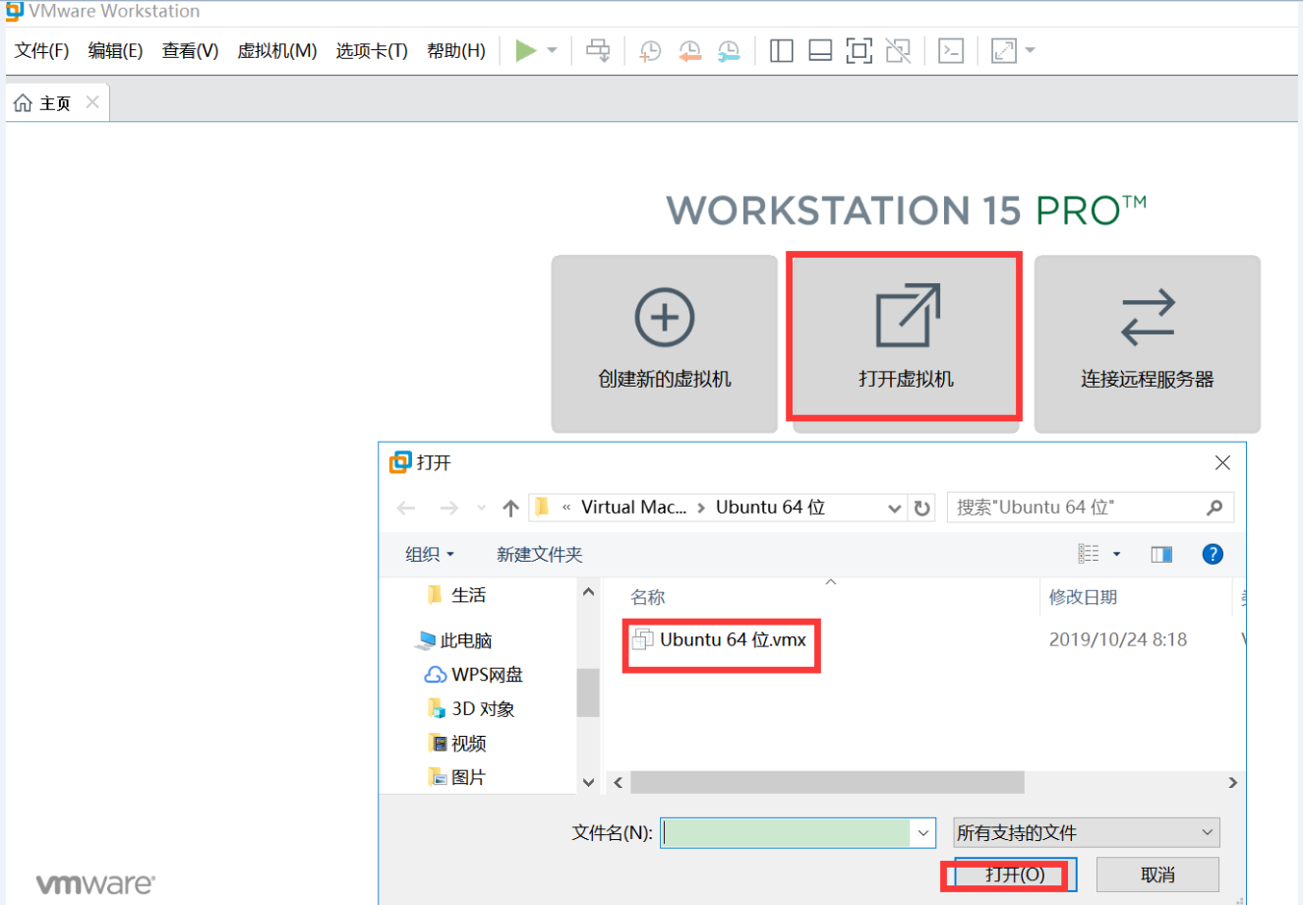Select 视频 in navigation pane

click(x=458, y=744)
